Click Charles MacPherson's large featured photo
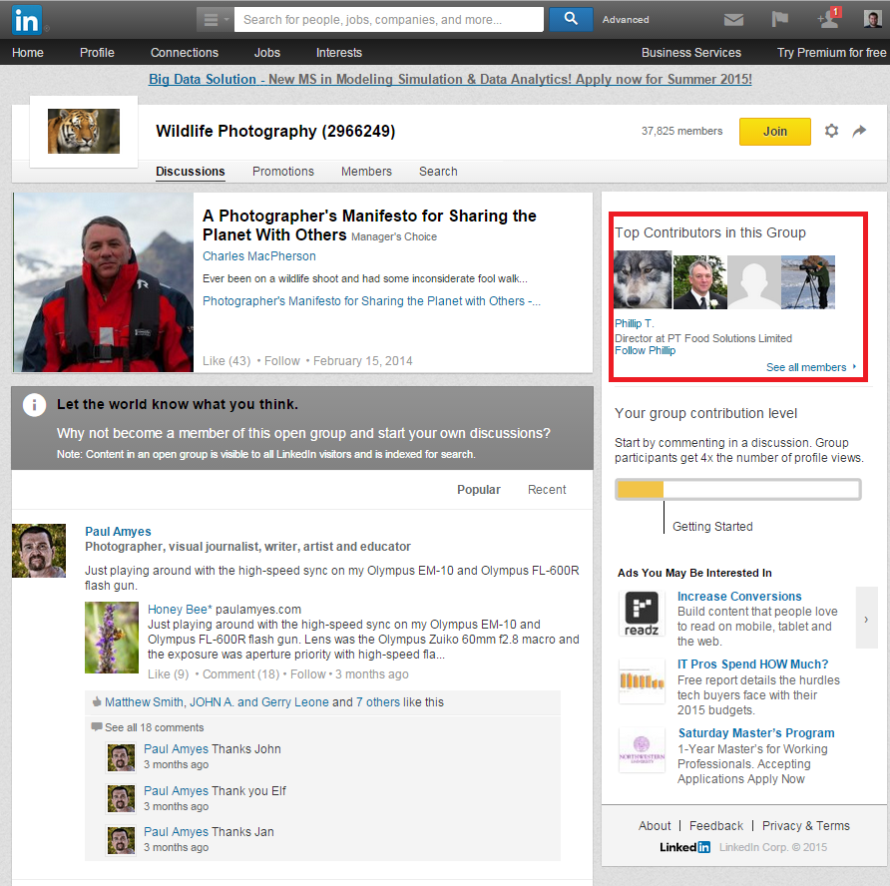Viewport: 890px width, 886px height. (104, 282)
